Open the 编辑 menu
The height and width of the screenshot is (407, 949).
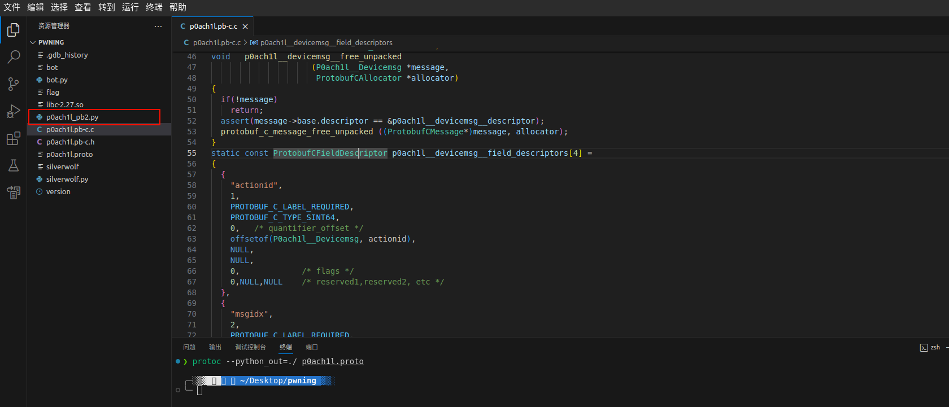36,7
